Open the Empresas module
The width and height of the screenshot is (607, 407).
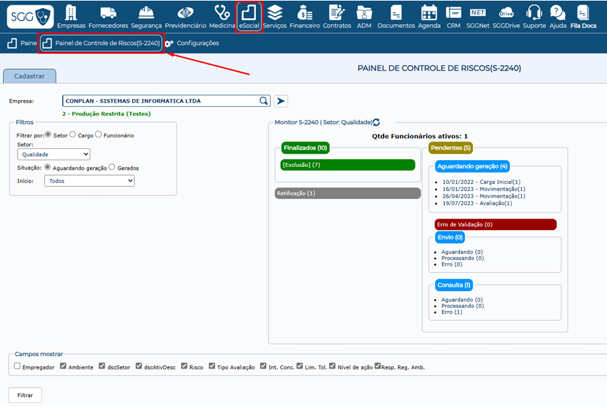[72, 13]
